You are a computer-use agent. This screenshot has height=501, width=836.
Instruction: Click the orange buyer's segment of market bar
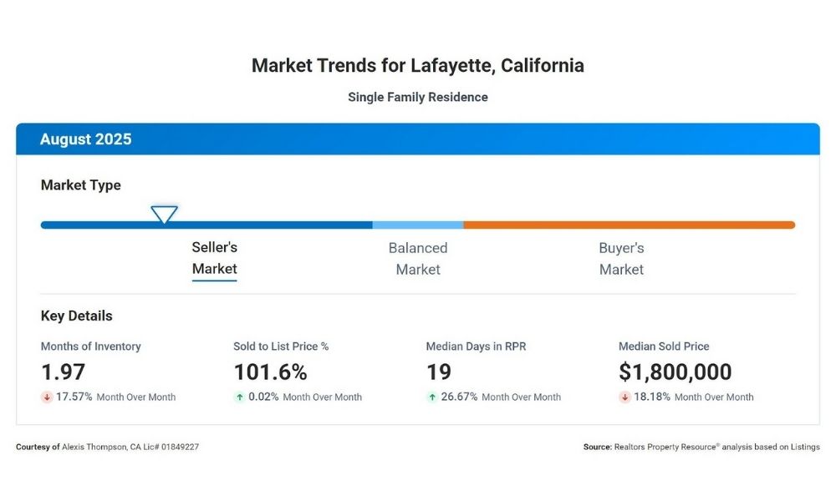[629, 225]
